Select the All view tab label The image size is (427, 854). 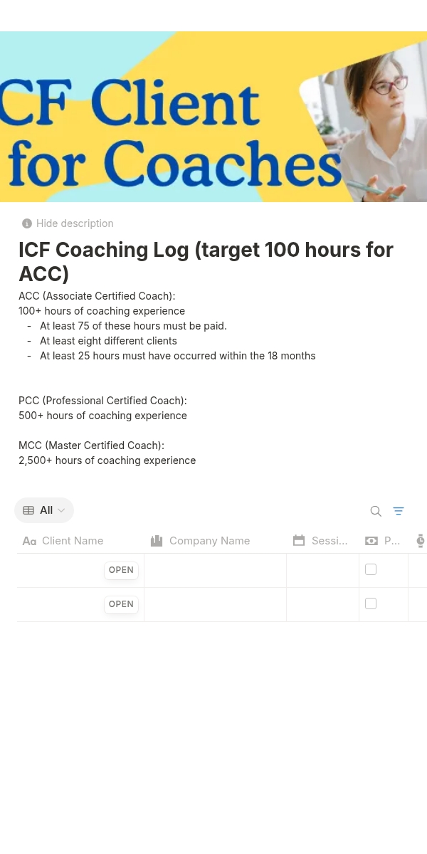[46, 510]
